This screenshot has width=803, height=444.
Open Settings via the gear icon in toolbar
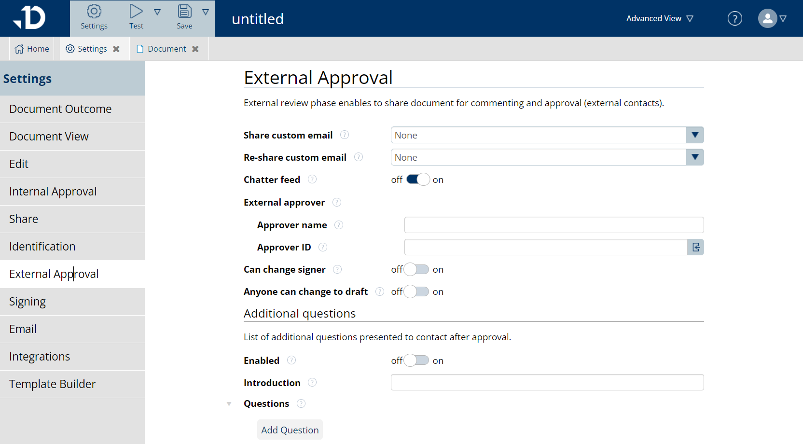coord(94,12)
